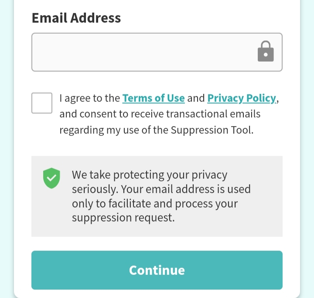This screenshot has width=314, height=298.
Task: Click 'and consent to receive' text
Action: tap(112, 114)
